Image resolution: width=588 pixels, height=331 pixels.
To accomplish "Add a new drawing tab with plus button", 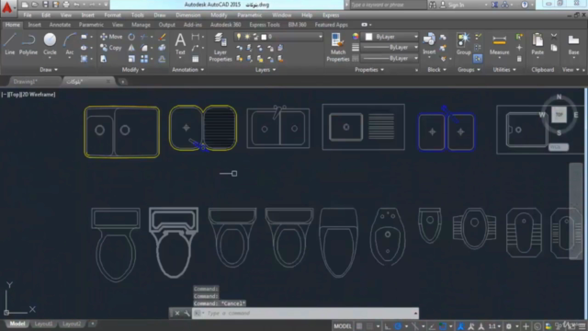I will (122, 82).
